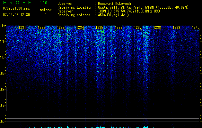Click the meteor count label
The width and height of the screenshot is (202, 128).
coord(46,10)
